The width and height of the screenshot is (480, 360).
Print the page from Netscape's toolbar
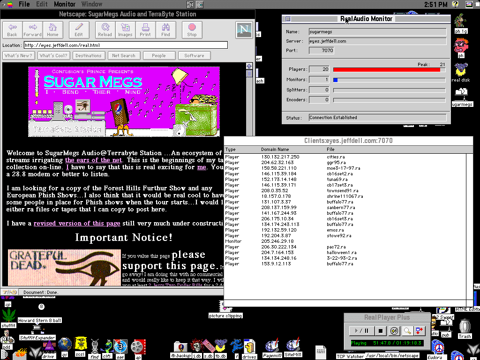coord(145,30)
